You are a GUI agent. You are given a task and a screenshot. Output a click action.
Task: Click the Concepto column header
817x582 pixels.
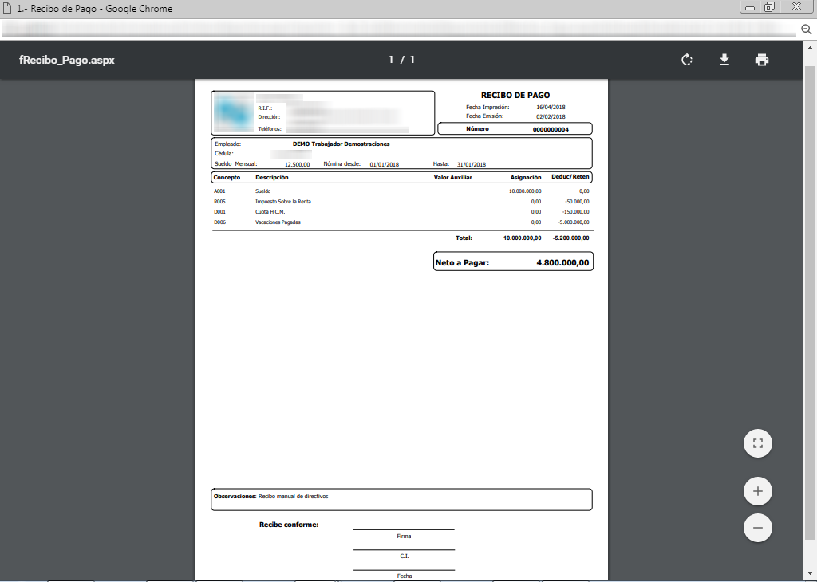pos(227,178)
